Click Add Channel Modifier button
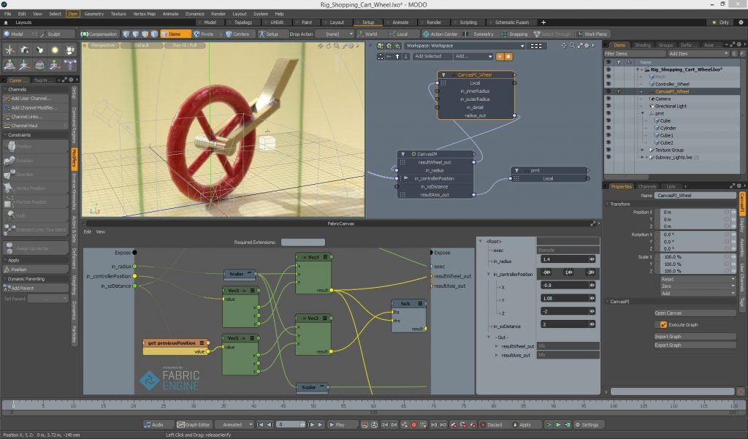This screenshot has width=748, height=439. click(x=36, y=107)
